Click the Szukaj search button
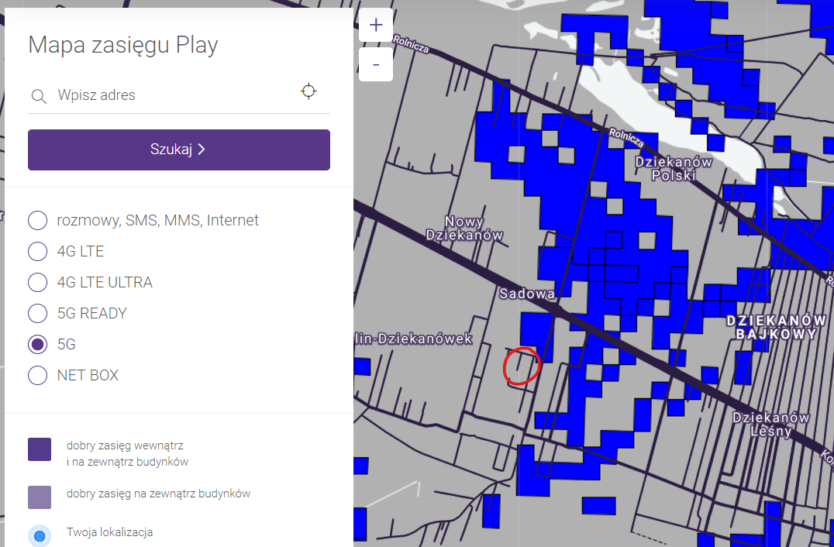The image size is (834, 547). click(179, 150)
